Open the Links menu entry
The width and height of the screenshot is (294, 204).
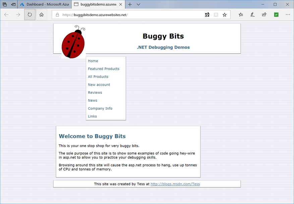coord(93,116)
